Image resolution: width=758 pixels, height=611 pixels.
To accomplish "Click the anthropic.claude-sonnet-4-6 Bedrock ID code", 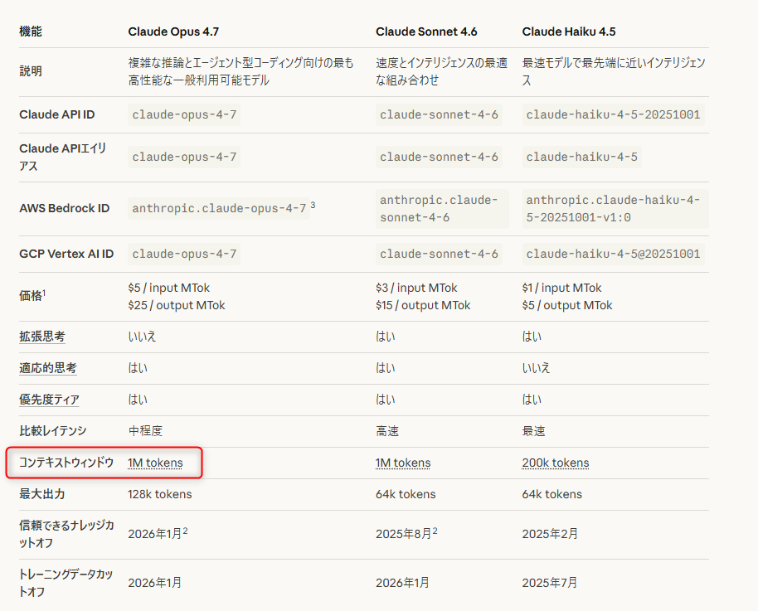I will pos(438,208).
